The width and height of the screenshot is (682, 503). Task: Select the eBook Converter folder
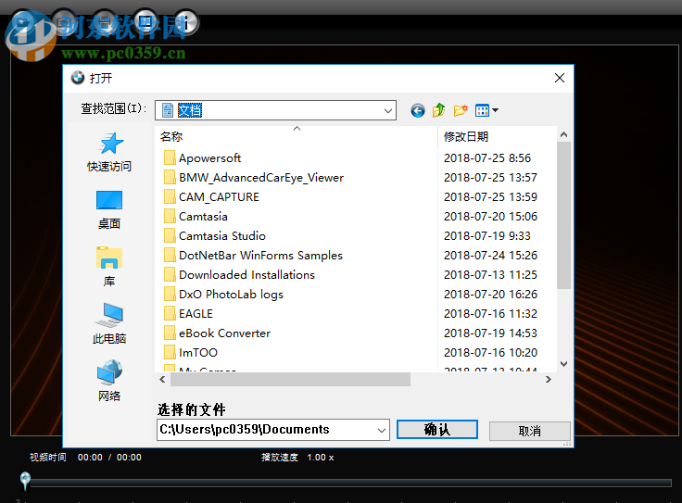tap(224, 333)
